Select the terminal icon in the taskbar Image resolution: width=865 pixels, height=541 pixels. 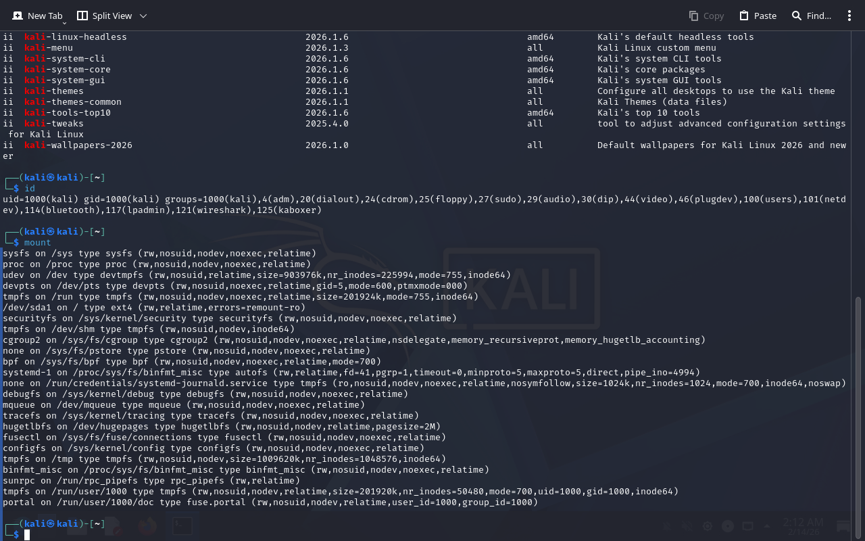pyautogui.click(x=182, y=526)
